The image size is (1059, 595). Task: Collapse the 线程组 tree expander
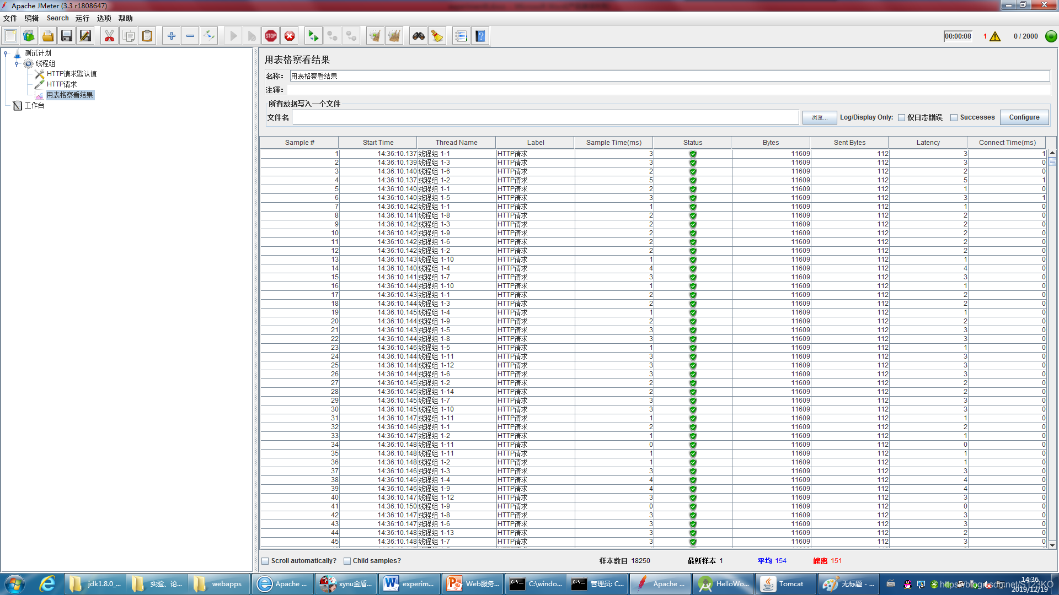(17, 64)
